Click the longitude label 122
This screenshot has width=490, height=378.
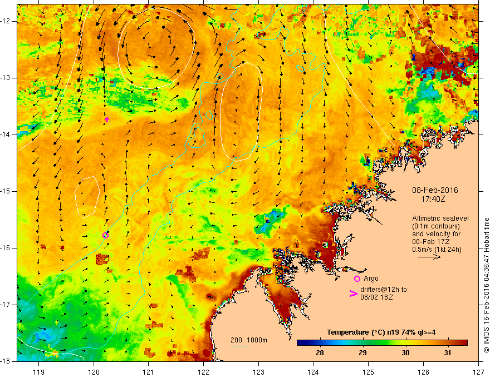coord(203,372)
